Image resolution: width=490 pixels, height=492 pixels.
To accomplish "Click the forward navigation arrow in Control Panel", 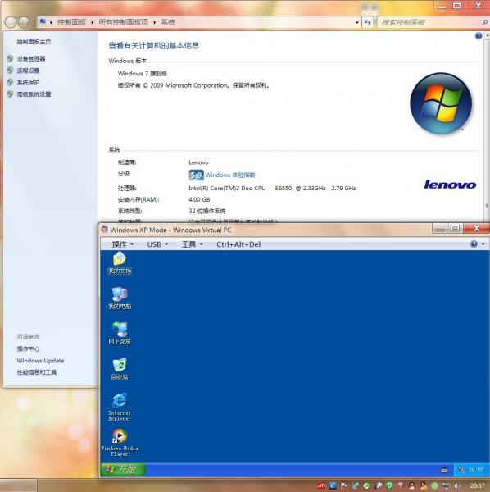I will coord(24,22).
